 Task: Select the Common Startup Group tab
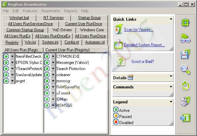25,30
